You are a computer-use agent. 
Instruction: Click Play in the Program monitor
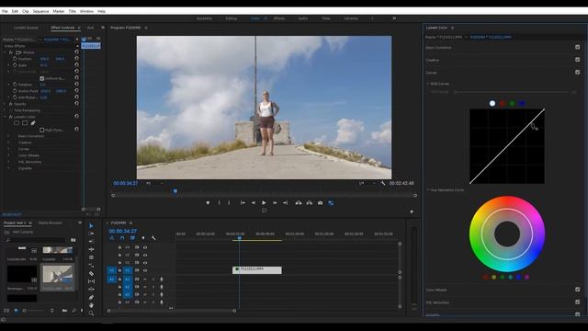tap(264, 202)
